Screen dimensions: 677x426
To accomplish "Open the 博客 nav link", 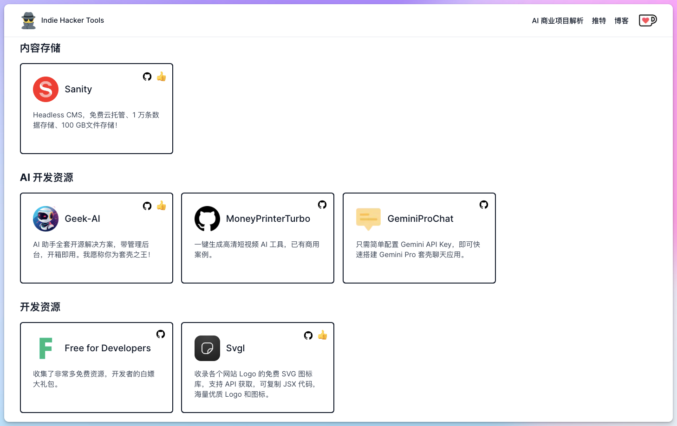I will pyautogui.click(x=621, y=20).
